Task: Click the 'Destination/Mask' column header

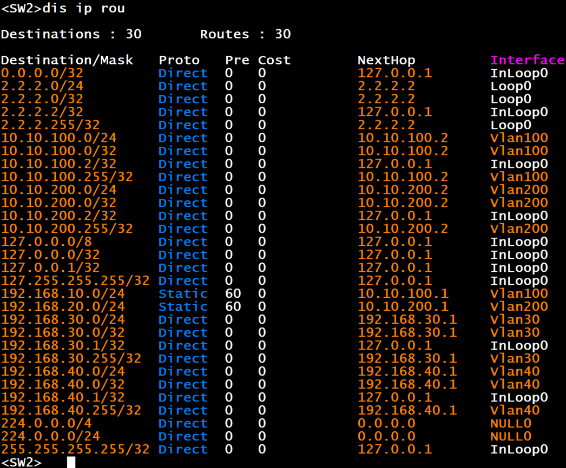Action: pos(67,60)
